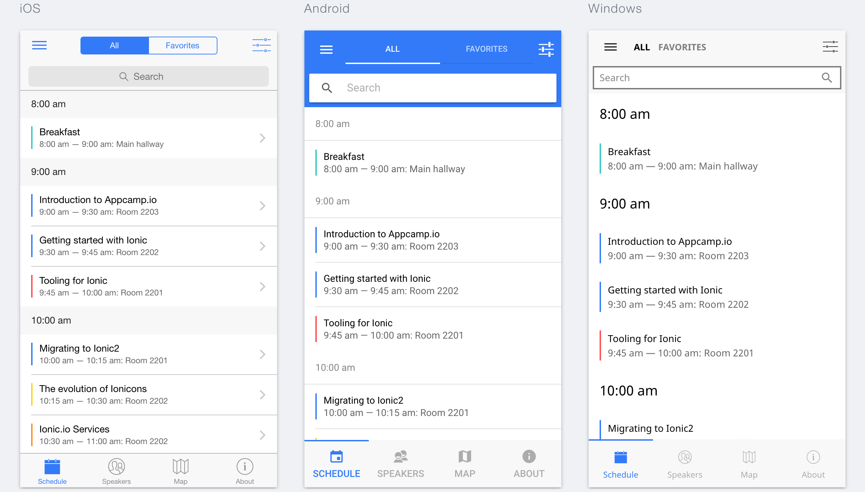The height and width of the screenshot is (492, 865).
Task: Open Breakfast details chevron in iOS
Action: [x=262, y=138]
